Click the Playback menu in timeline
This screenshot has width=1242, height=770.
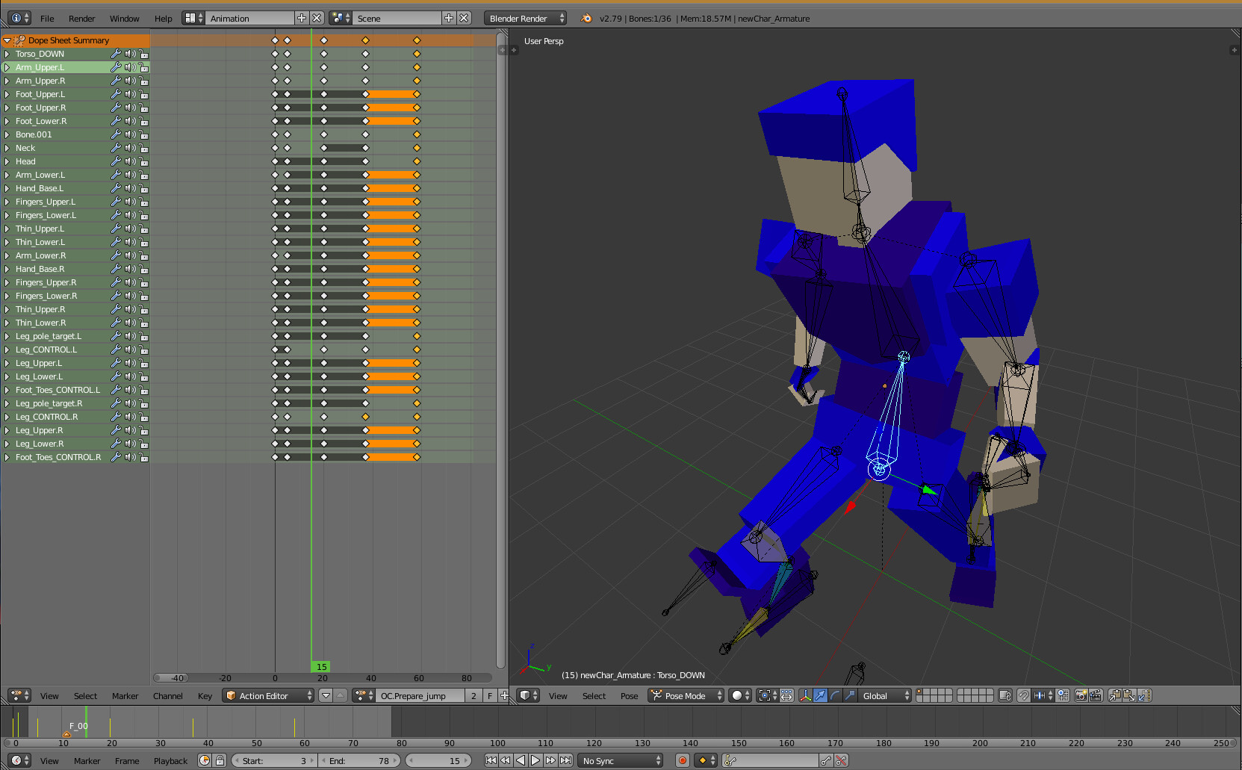click(170, 760)
